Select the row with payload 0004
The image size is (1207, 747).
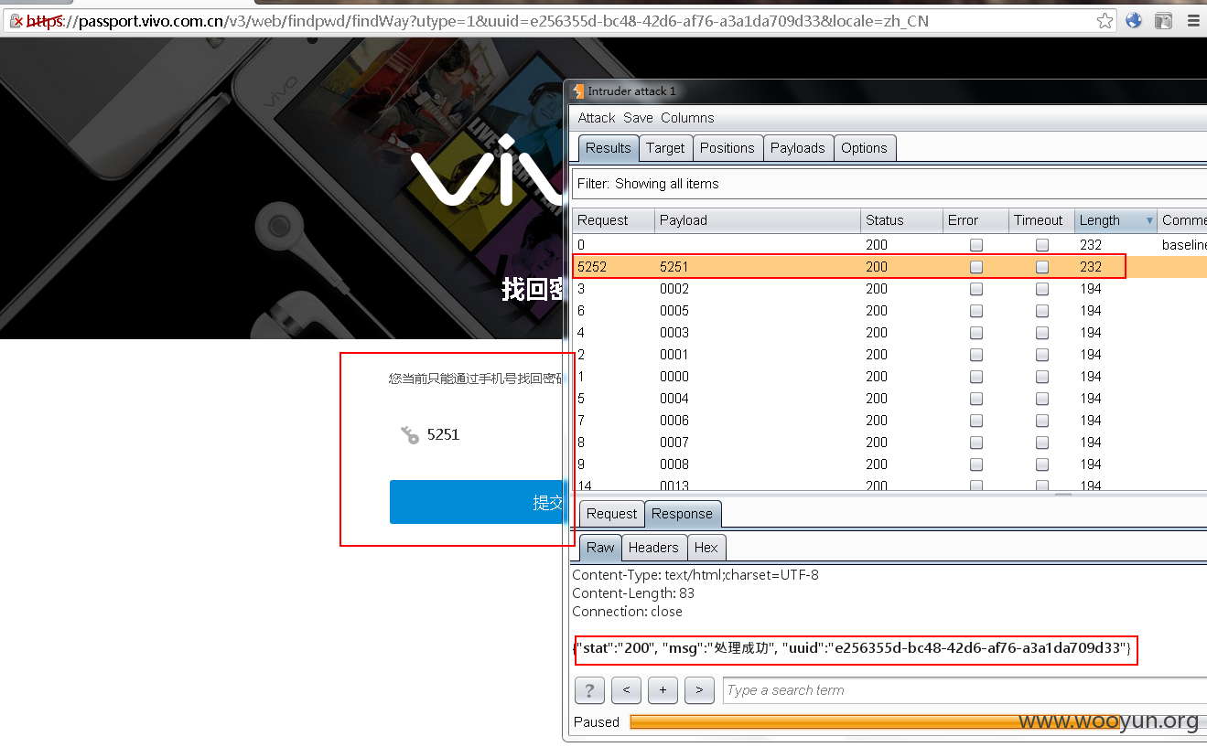(889, 399)
